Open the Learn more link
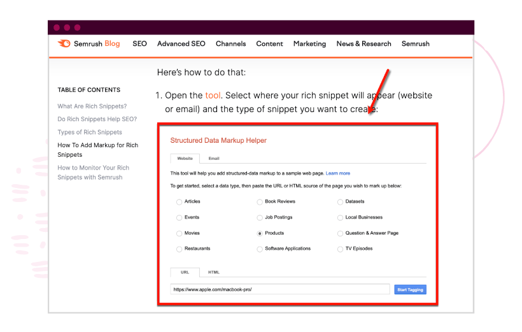 337,173
